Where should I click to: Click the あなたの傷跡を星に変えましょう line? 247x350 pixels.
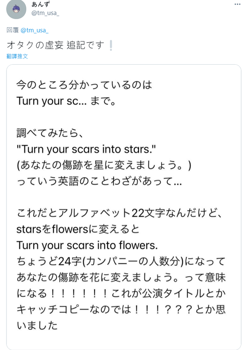coord(104,165)
